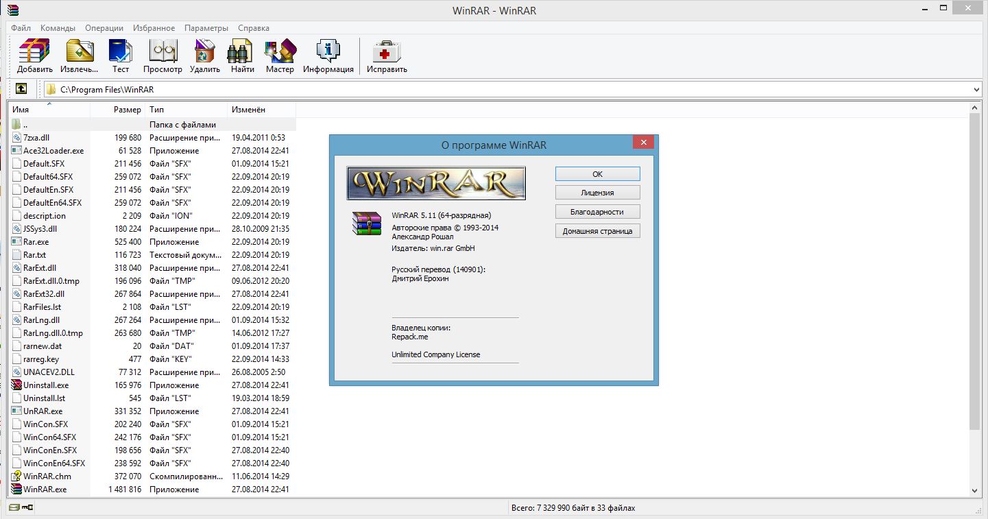
Task: Select the Rar.txt file row
Action: pos(152,255)
